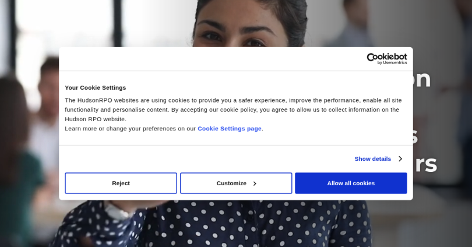Open the Cookie Settings page link
Screen dimensions: 472x247
coord(230,129)
